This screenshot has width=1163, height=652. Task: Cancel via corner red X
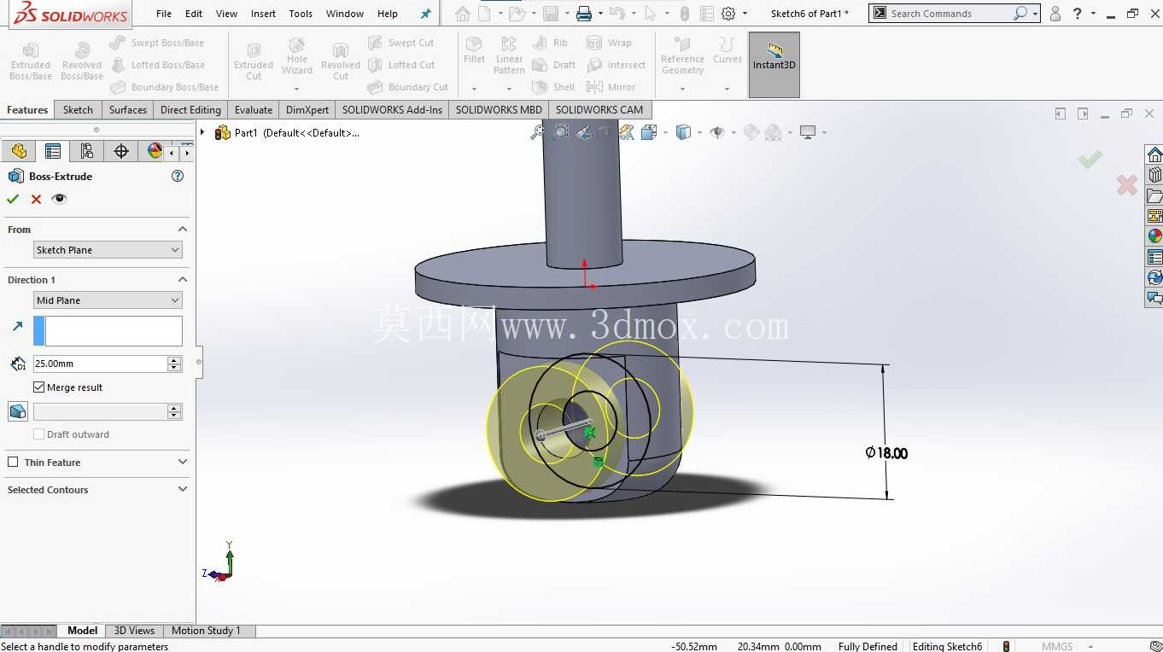[x=1127, y=184]
